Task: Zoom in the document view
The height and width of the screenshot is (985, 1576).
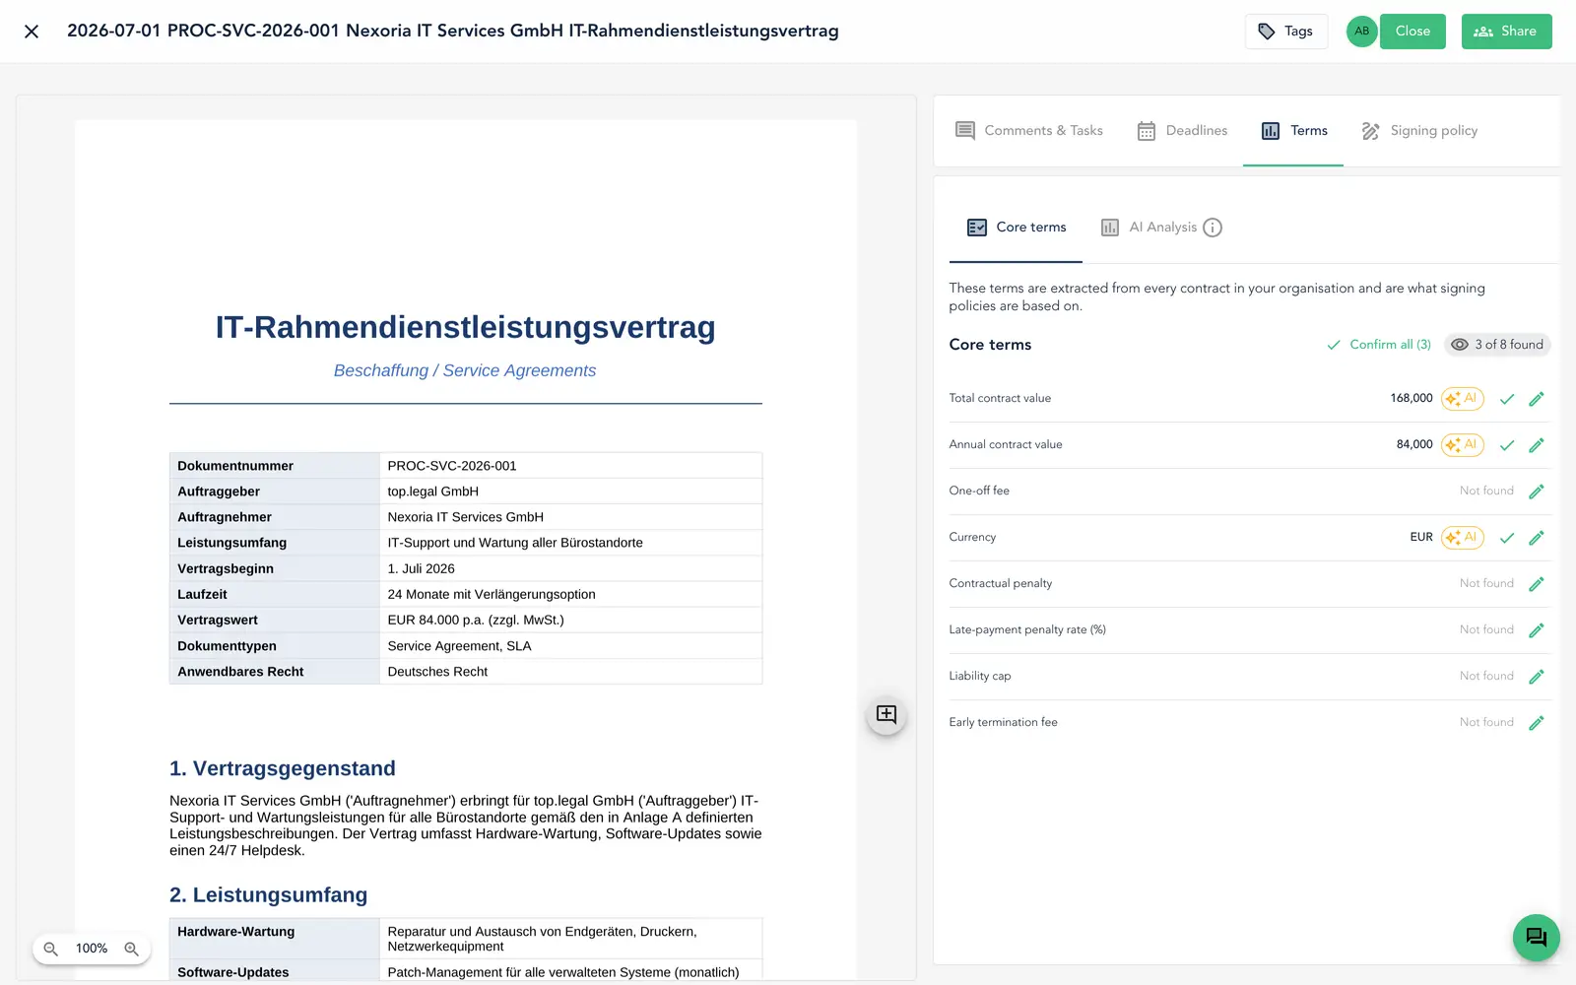Action: [131, 949]
